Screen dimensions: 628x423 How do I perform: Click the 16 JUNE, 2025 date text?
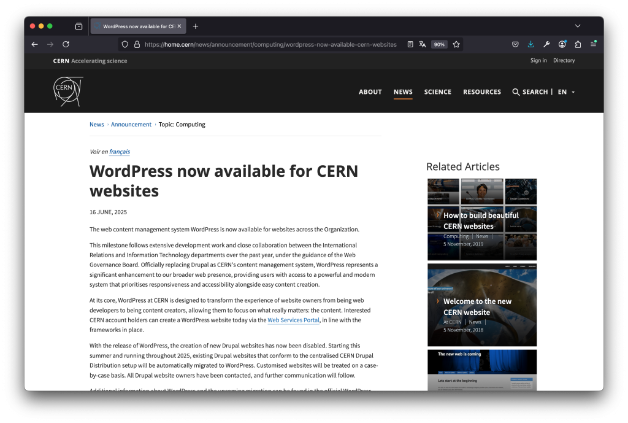point(108,212)
